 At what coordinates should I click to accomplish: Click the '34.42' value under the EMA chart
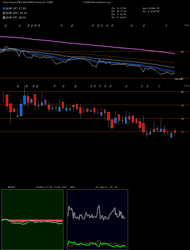[179, 79]
